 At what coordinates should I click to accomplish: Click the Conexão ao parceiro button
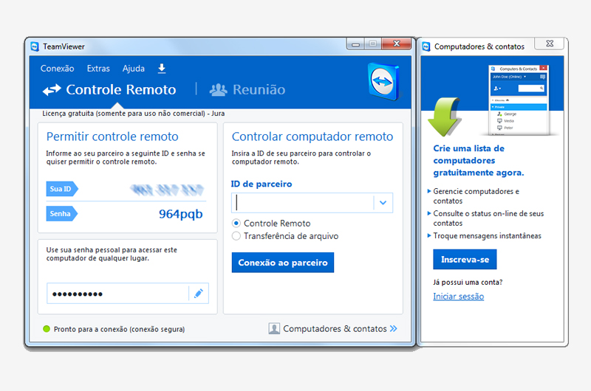click(283, 263)
